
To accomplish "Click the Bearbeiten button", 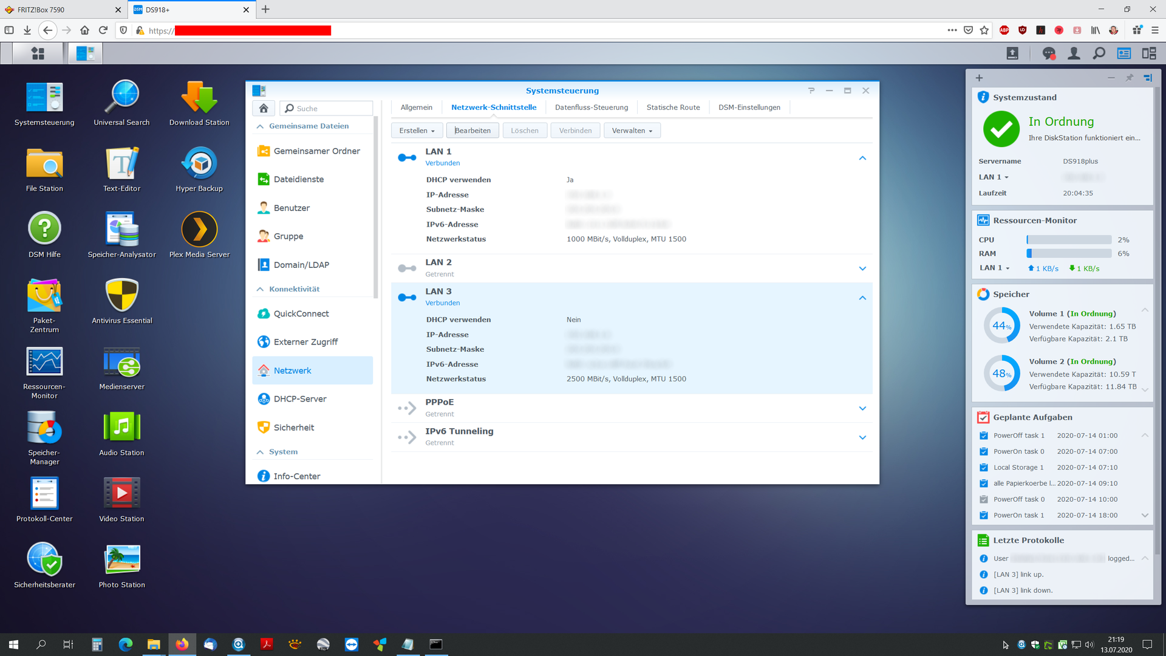I will pyautogui.click(x=472, y=131).
